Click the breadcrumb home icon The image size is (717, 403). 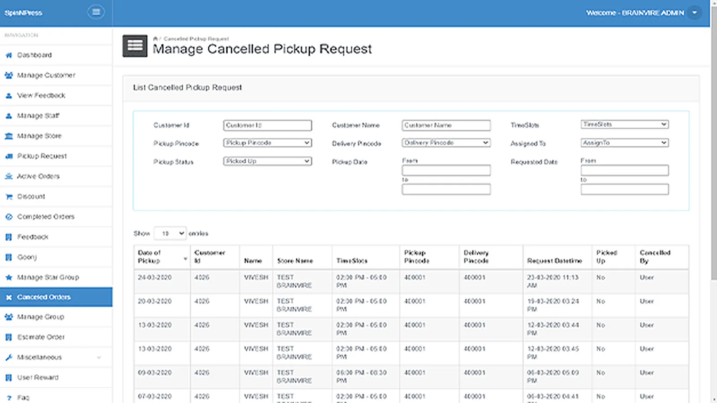point(155,39)
